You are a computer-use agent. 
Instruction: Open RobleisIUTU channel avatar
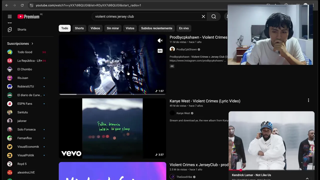pyautogui.click(x=10, y=86)
